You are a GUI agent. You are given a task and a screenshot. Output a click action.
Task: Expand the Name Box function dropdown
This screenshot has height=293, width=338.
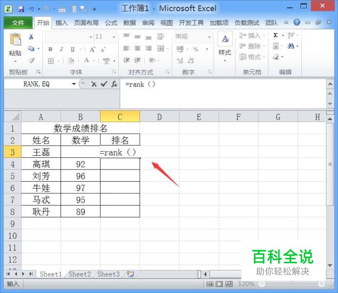(74, 84)
